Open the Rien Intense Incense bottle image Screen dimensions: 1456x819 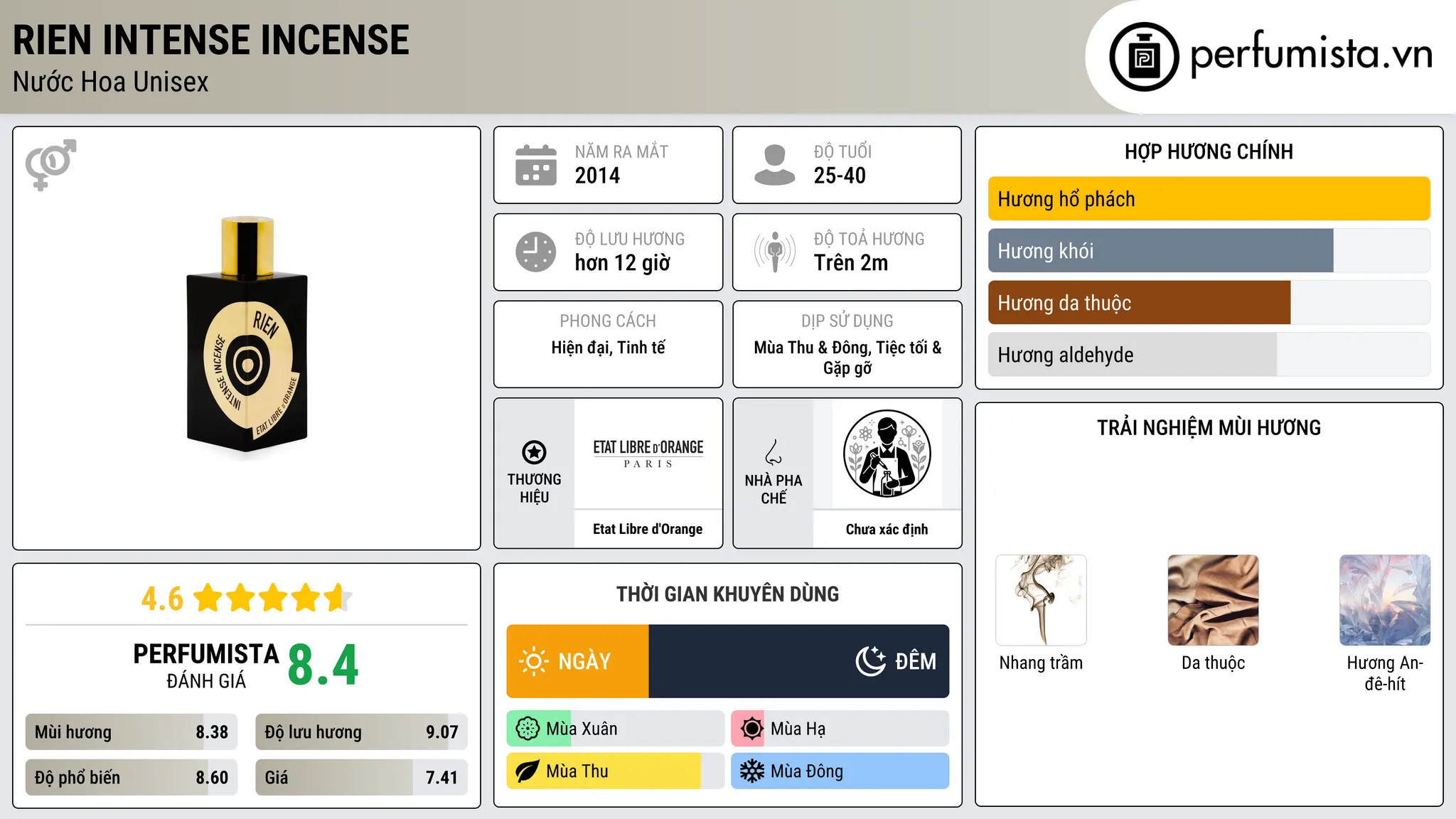pyautogui.click(x=247, y=336)
